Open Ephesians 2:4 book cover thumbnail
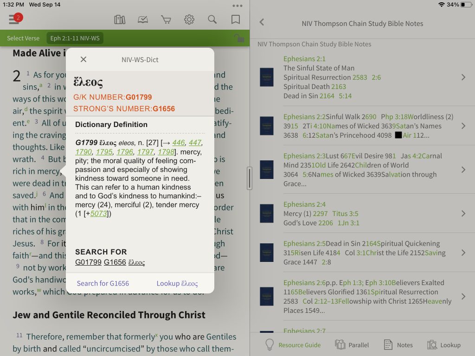 (267, 213)
